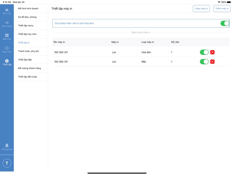Click Lan in the Bếp row

[x=114, y=62]
